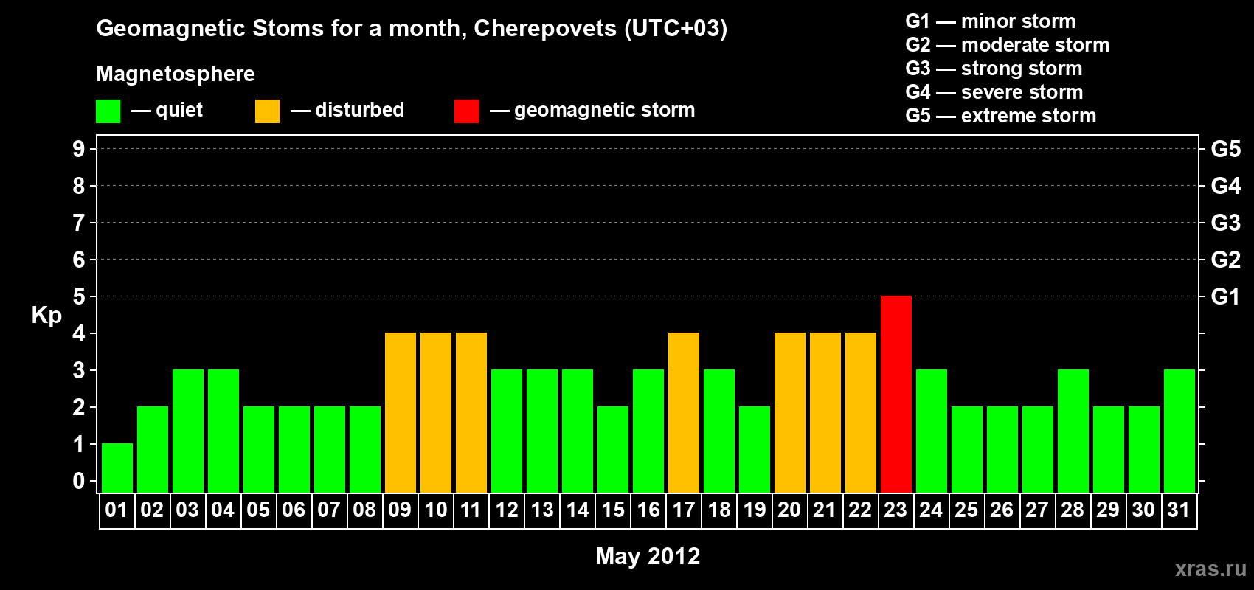Click the 'G1 — minor storm' legend line
This screenshot has width=1254, height=590.
991,21
